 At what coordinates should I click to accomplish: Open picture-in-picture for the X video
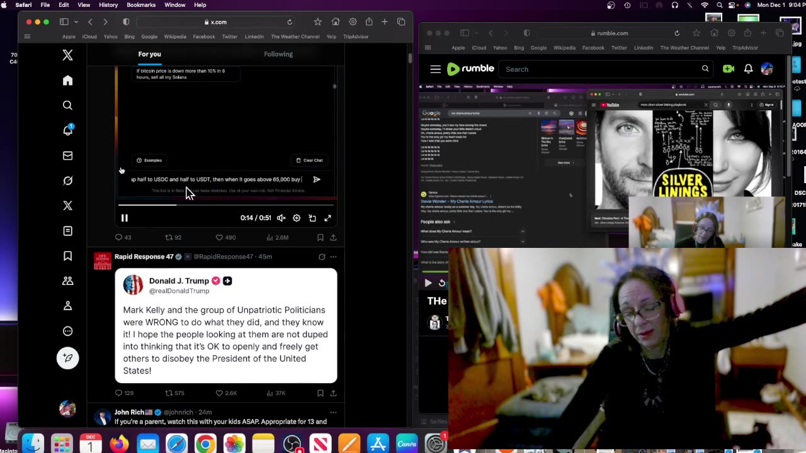pyautogui.click(x=312, y=218)
